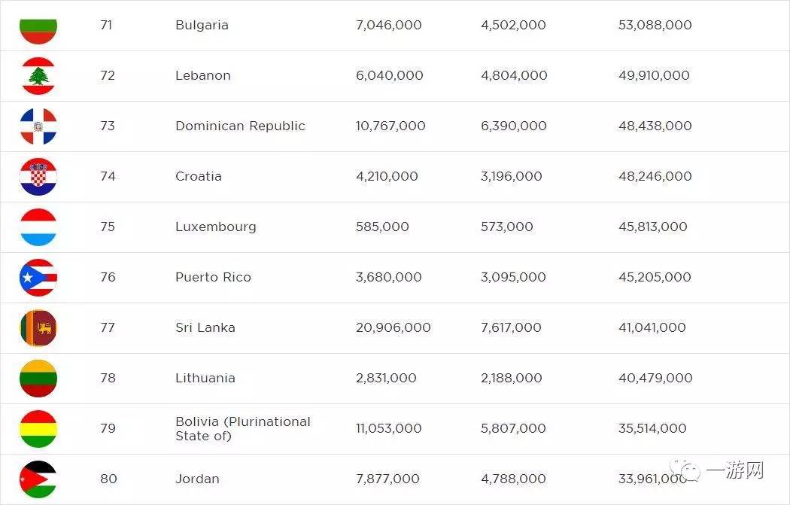The width and height of the screenshot is (790, 505).
Task: Click Lithuania's 40,479,000 figure
Action: [655, 379]
